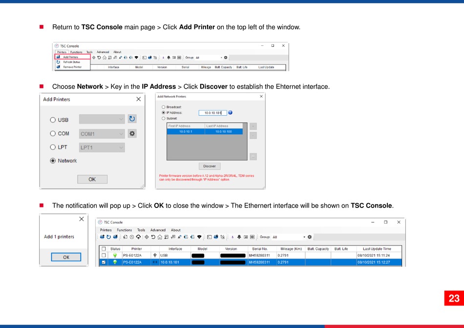
Task: Click blue help icon next to IP address field
Action: (230, 113)
